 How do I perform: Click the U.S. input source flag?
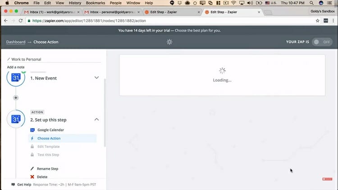268,3
